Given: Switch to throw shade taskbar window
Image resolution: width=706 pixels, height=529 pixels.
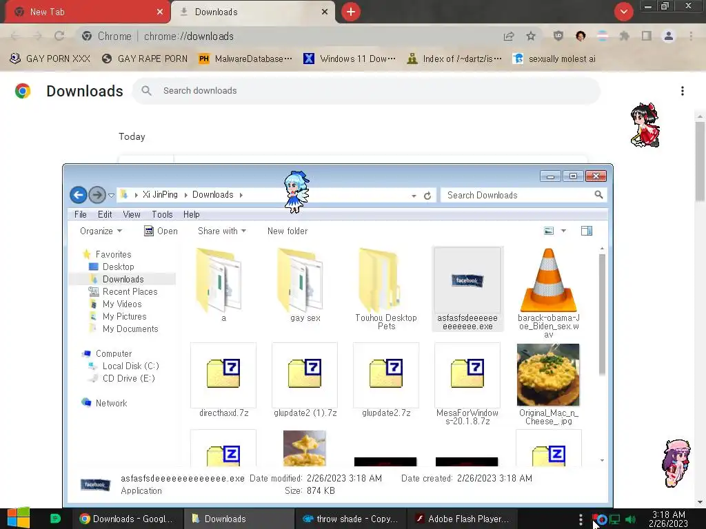Looking at the screenshot, I should [x=351, y=519].
